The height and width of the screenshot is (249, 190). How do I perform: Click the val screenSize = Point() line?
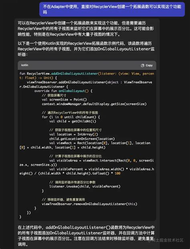tap(65, 100)
